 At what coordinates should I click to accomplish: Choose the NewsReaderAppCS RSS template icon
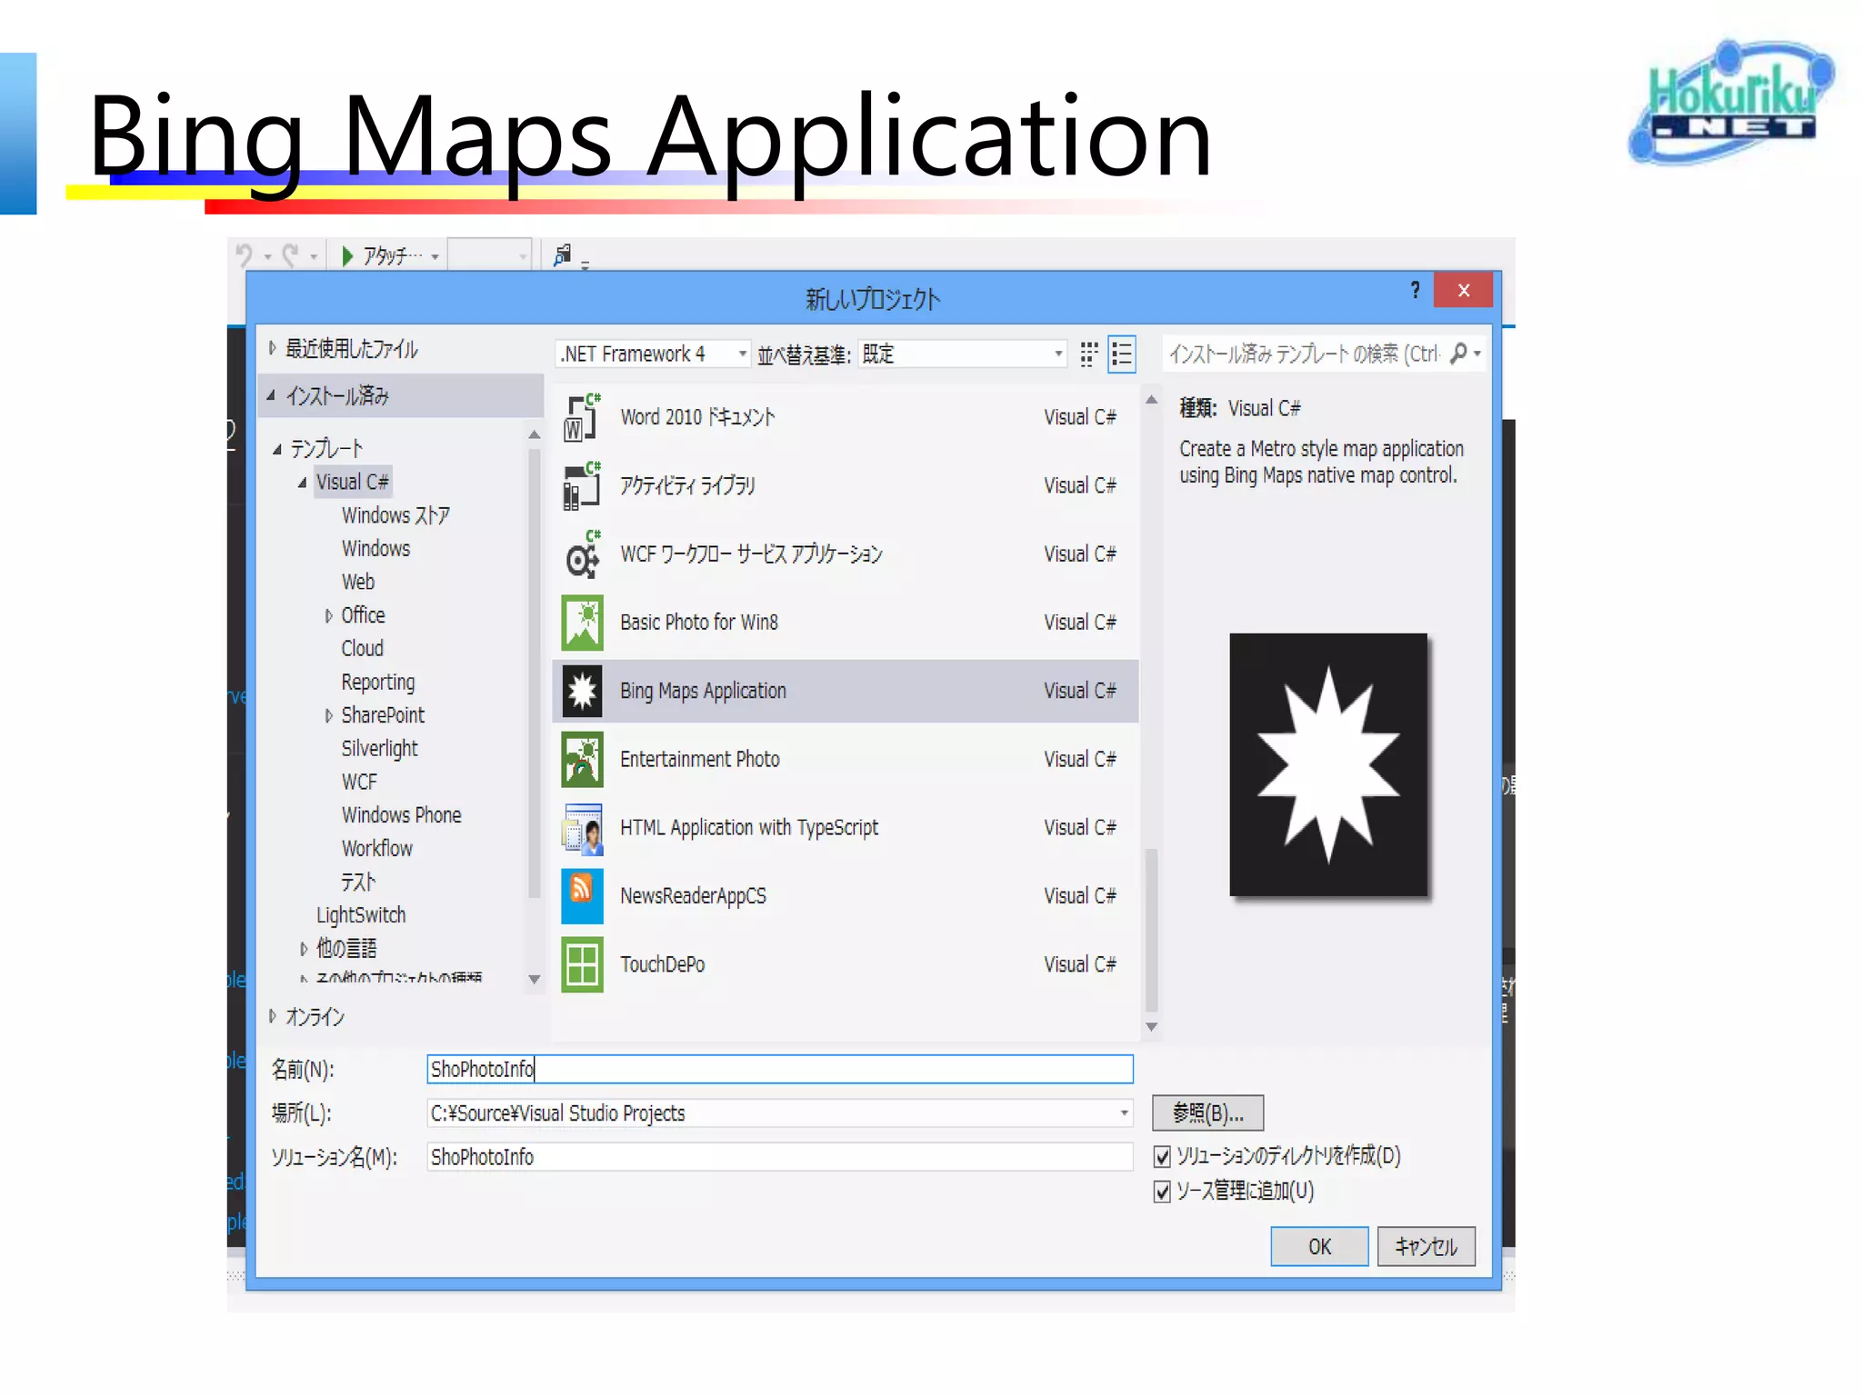tap(582, 896)
